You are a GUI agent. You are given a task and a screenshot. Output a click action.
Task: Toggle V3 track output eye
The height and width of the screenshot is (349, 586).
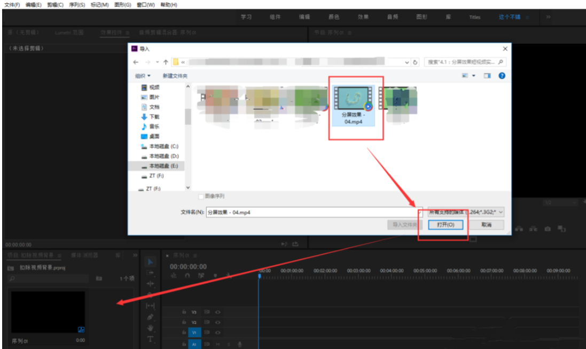coord(217,312)
